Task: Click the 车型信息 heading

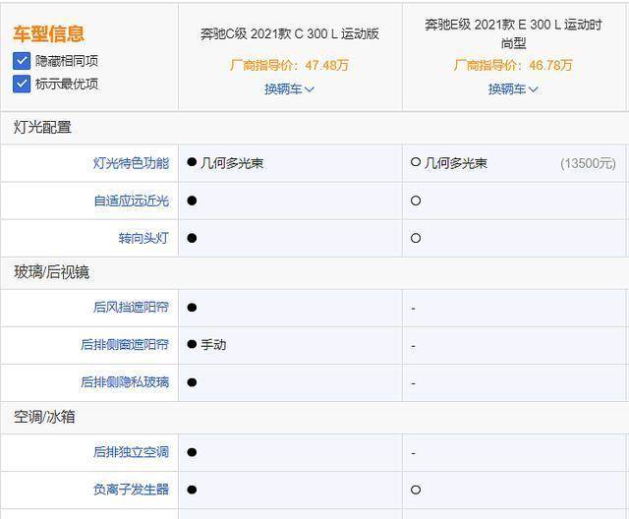Action: pyautogui.click(x=48, y=34)
